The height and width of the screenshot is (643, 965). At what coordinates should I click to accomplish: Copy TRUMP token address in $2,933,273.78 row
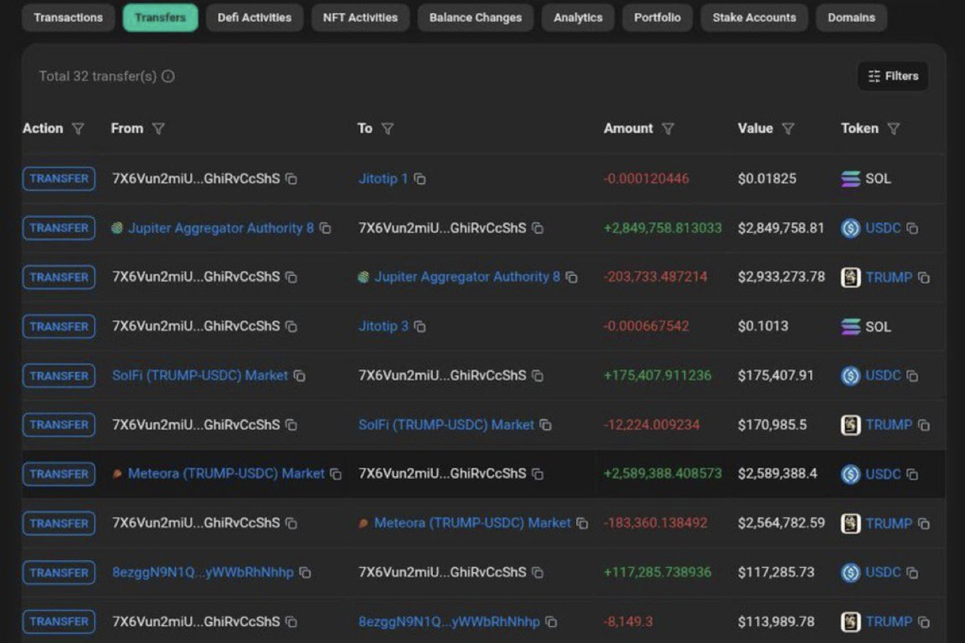(x=923, y=278)
